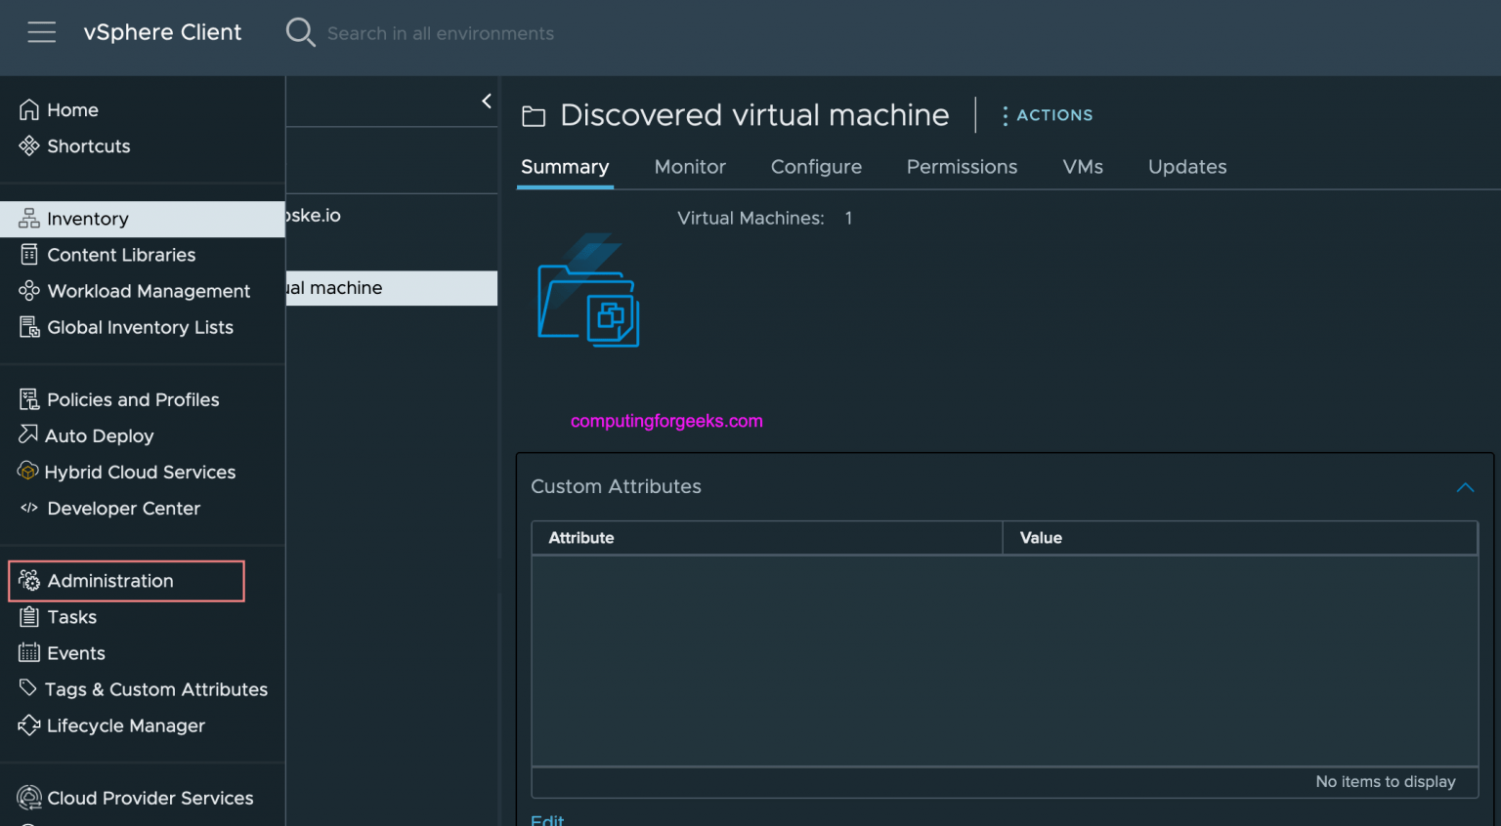This screenshot has width=1501, height=826.
Task: Select the Inventory icon in sidebar
Action: 29,219
